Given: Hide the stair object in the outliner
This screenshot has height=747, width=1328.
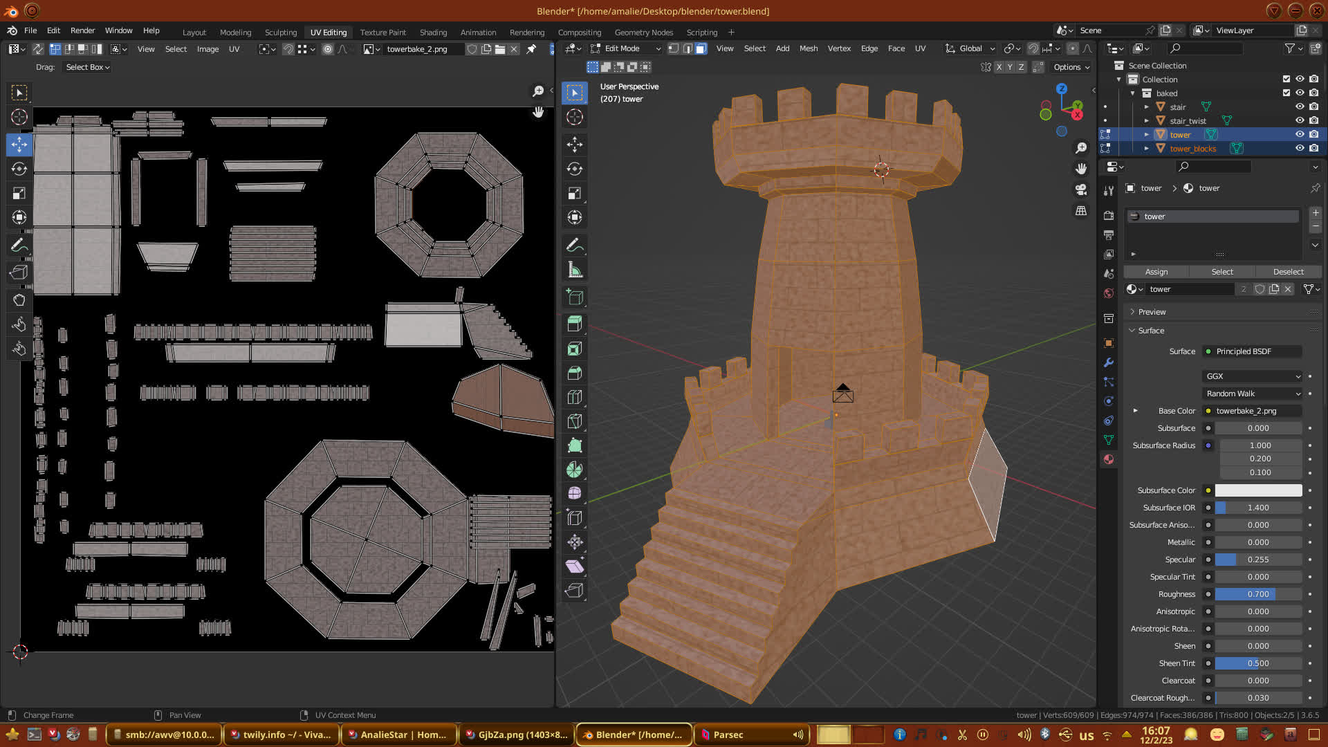Looking at the screenshot, I should pyautogui.click(x=1300, y=107).
